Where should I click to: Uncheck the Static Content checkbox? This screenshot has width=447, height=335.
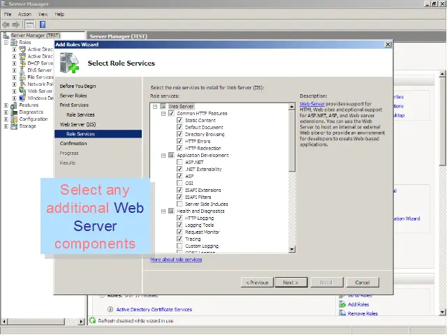point(179,121)
